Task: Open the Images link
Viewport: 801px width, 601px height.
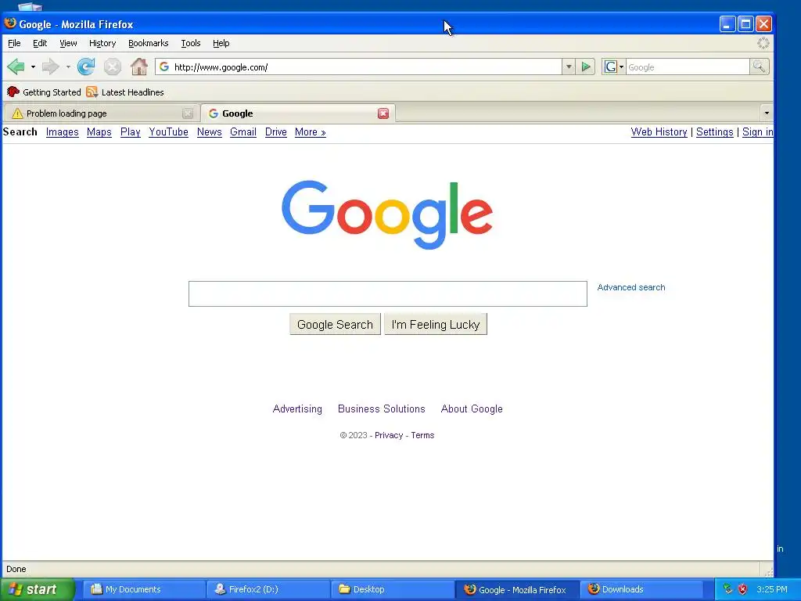Action: click(x=63, y=131)
